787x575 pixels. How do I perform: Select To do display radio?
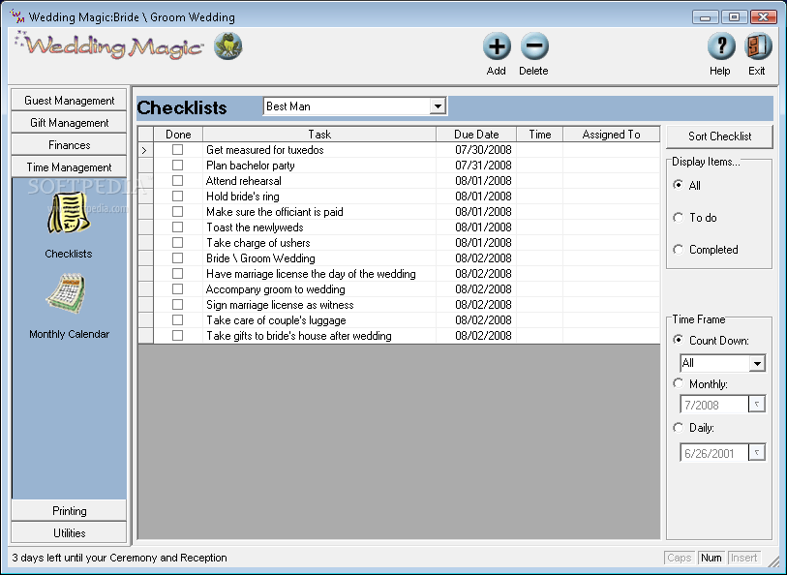coord(678,217)
